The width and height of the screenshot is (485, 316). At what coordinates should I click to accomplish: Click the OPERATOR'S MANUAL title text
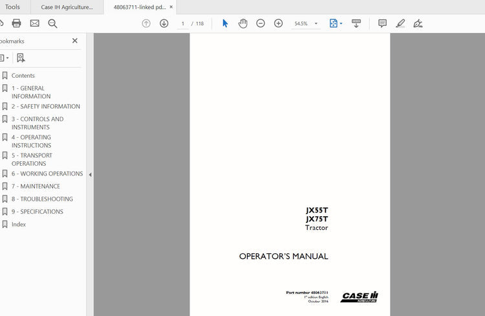point(284,256)
